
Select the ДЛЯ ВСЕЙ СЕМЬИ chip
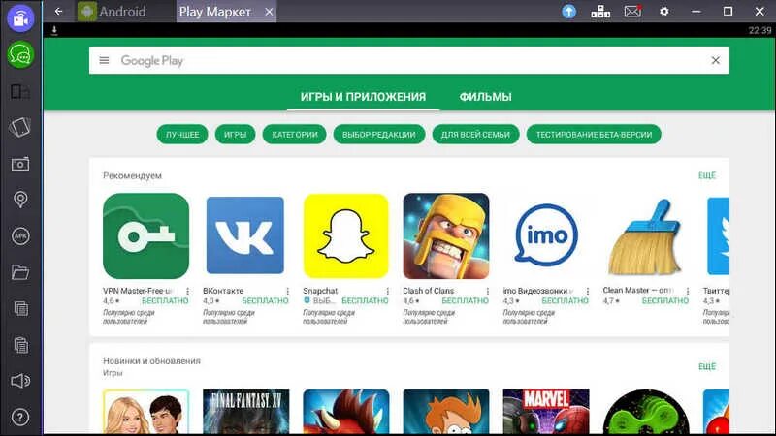click(x=475, y=135)
